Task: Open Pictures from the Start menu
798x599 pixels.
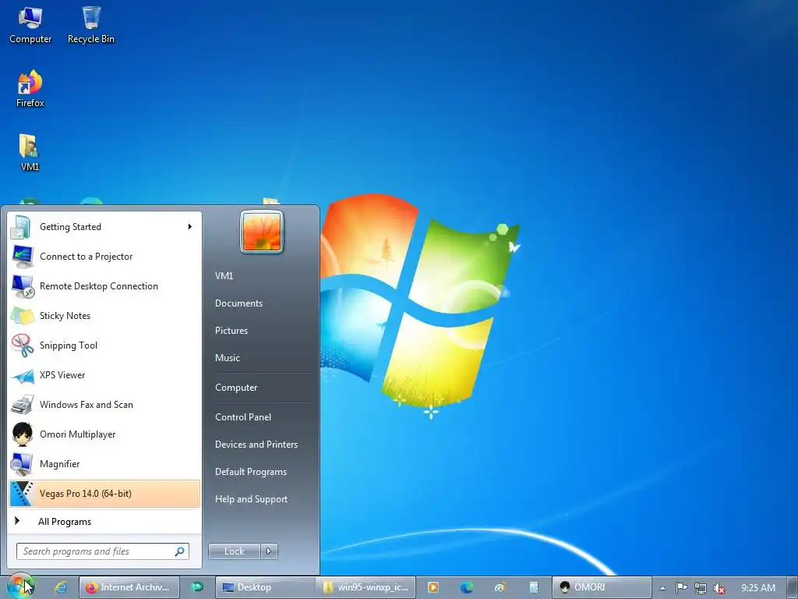Action: click(x=231, y=331)
